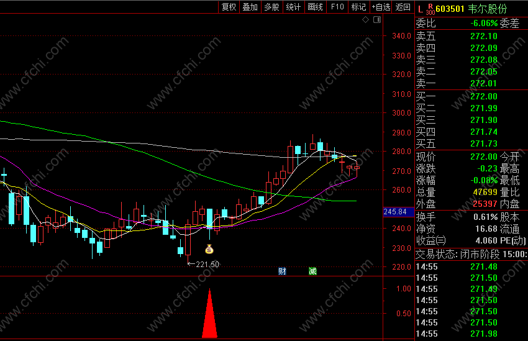Click the 返回 back button
Viewport: 528px width, 341px height.
point(403,7)
